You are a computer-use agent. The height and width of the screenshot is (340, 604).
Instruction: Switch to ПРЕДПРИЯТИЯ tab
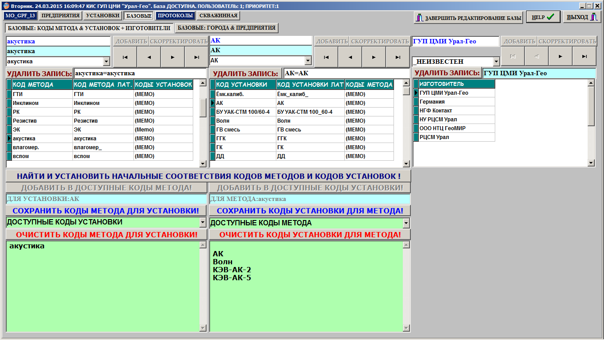(x=61, y=15)
